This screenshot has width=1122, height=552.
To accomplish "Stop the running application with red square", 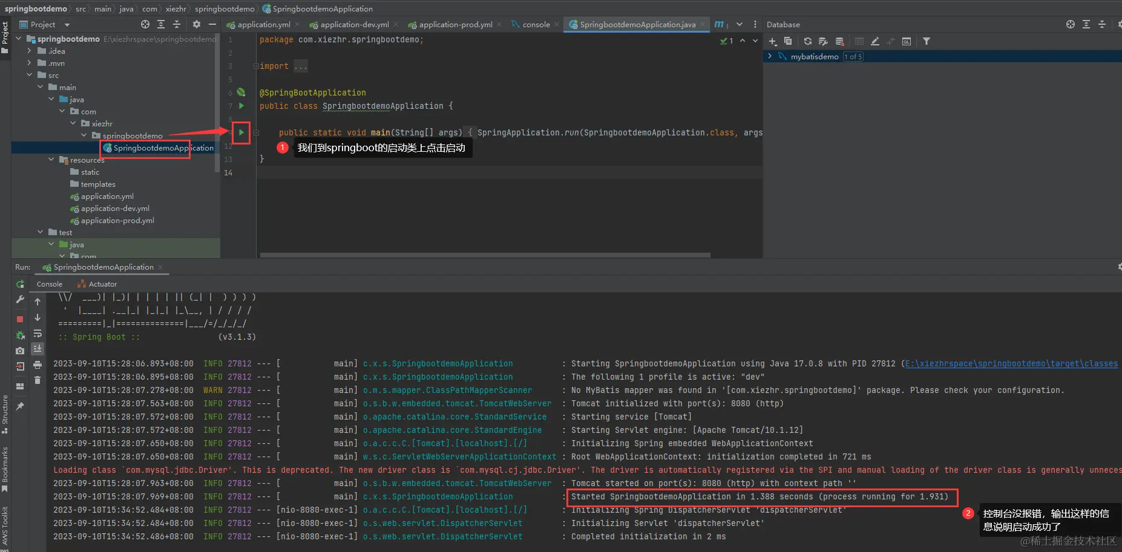I will click(20, 319).
